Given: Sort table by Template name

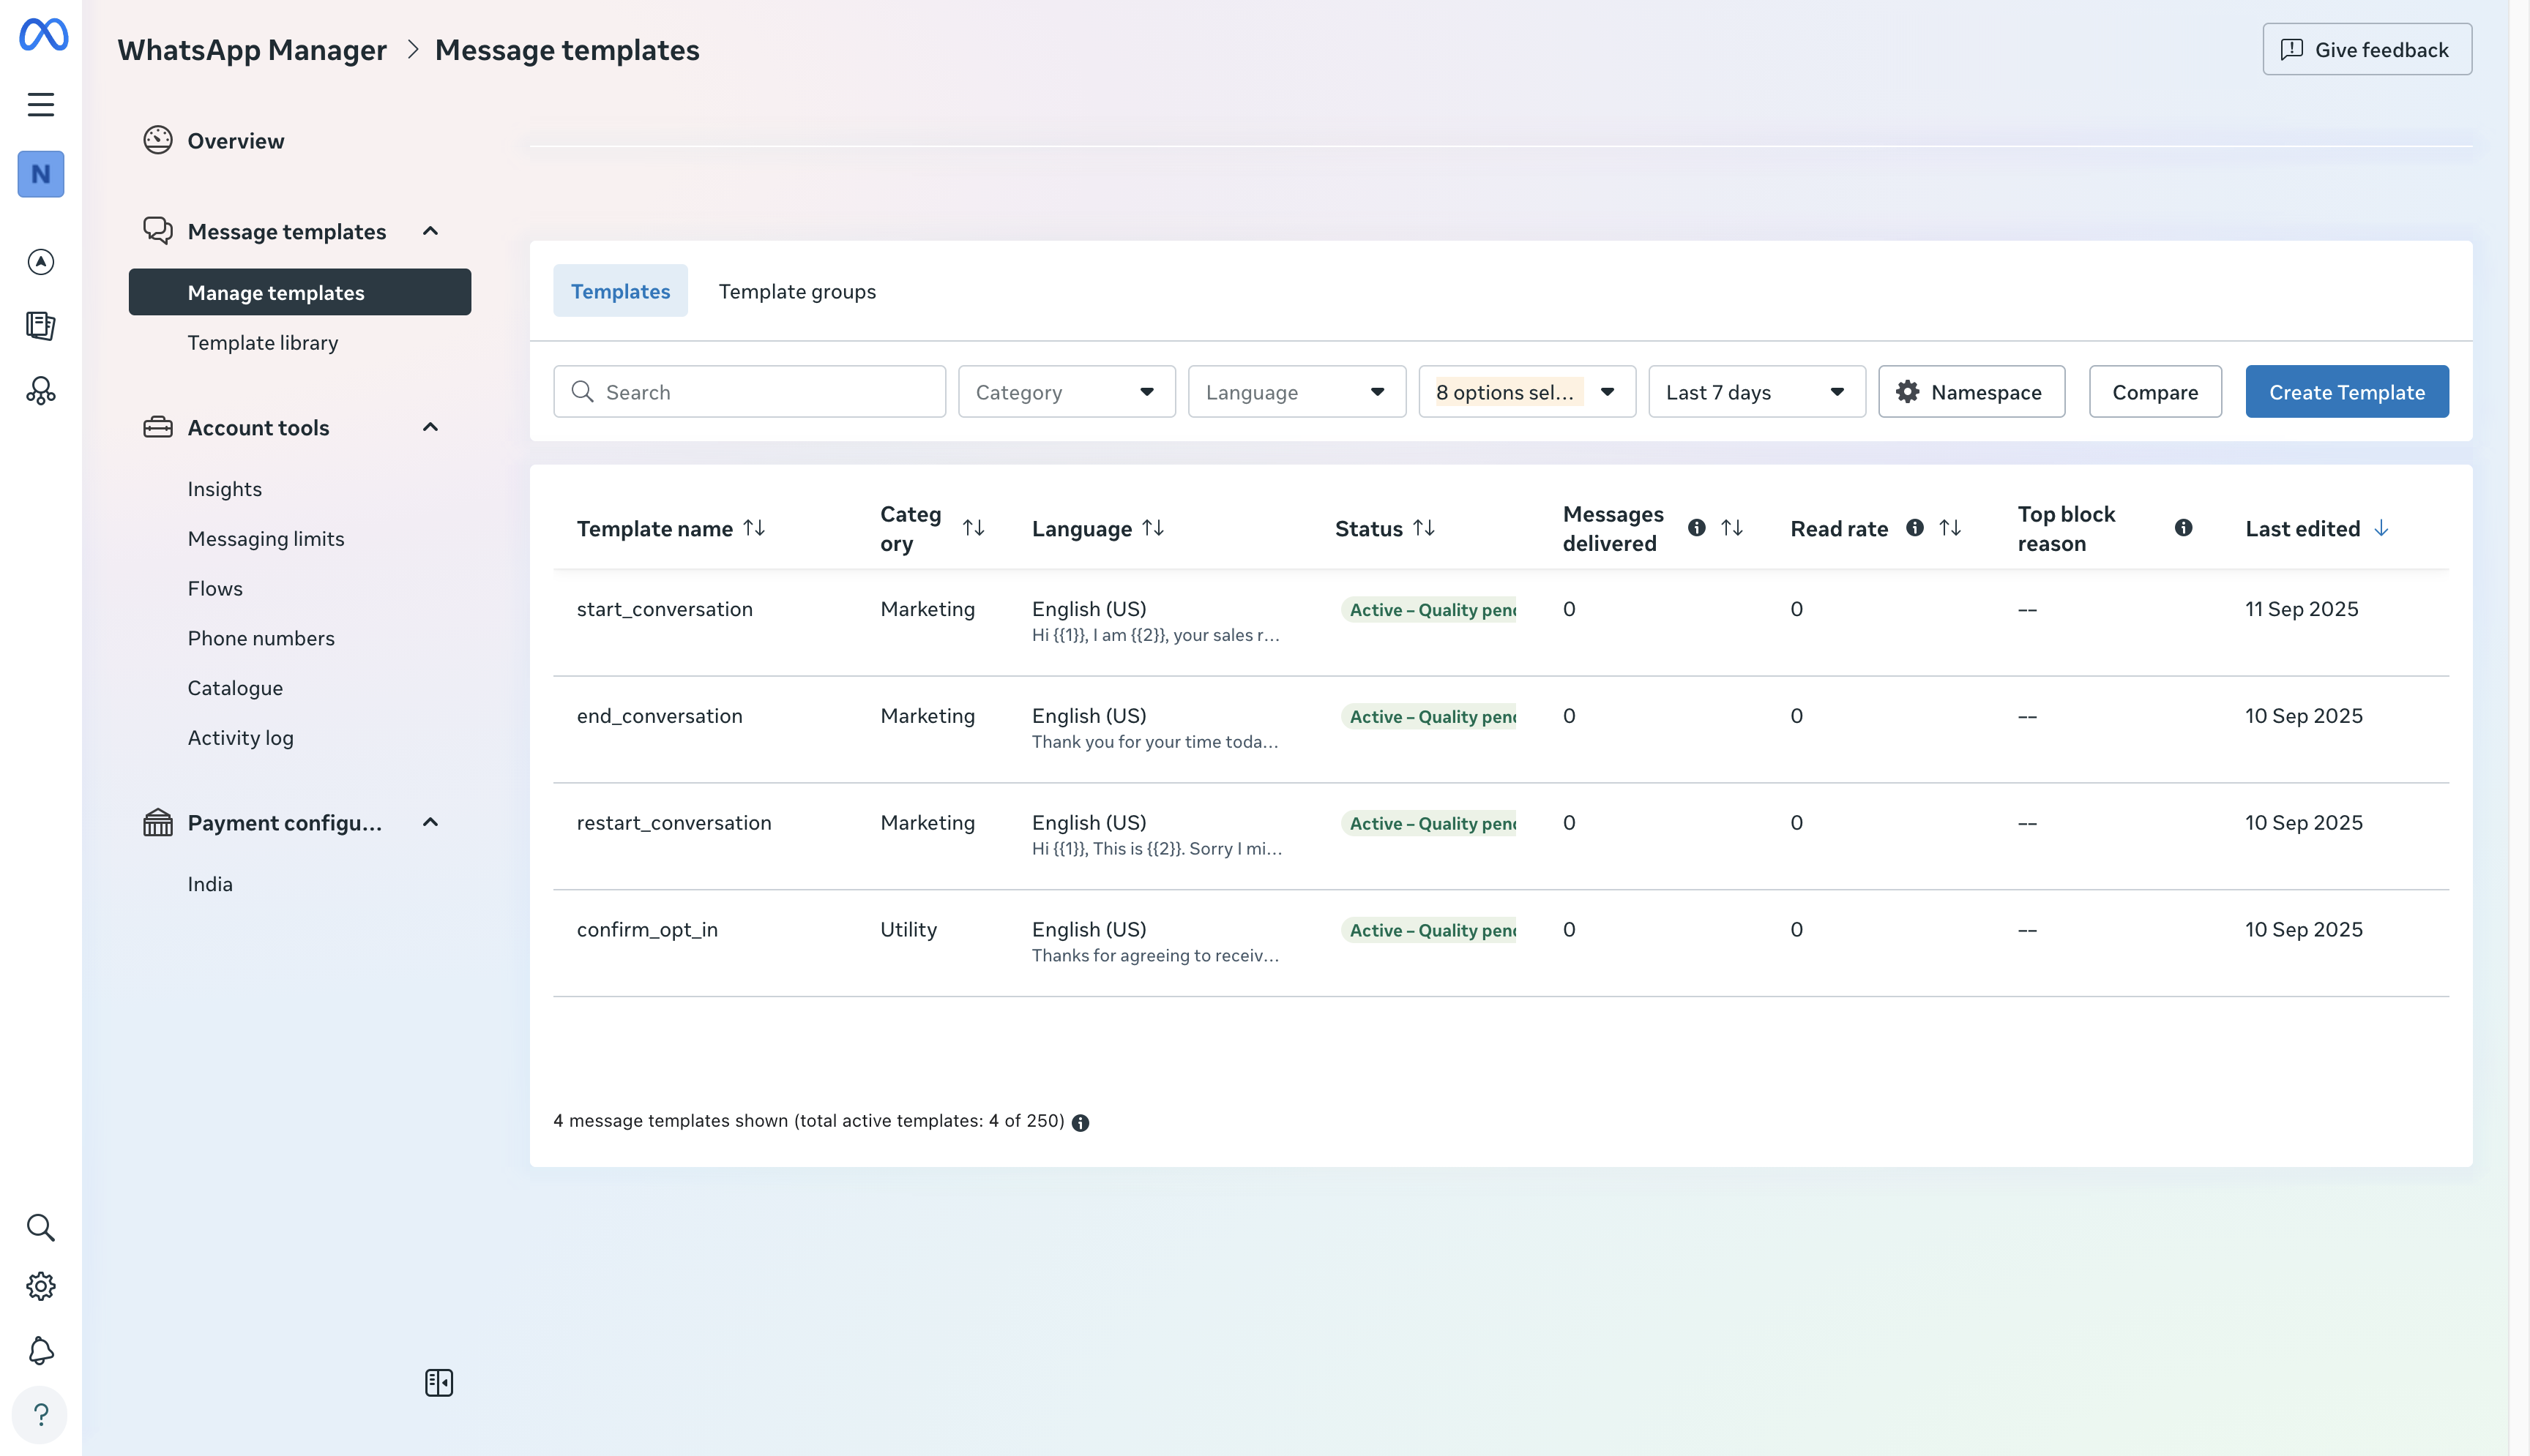Looking at the screenshot, I should [x=754, y=528].
